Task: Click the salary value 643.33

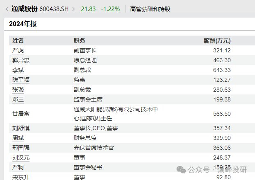Action: pos(222,70)
